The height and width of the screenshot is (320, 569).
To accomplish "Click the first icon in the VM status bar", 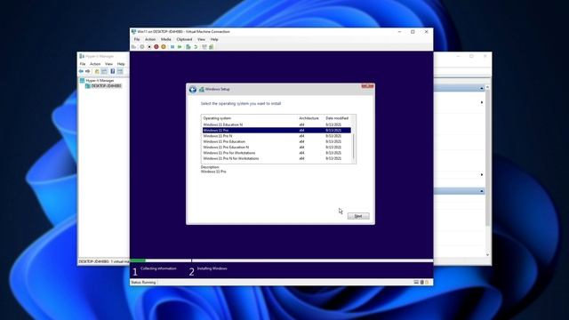I will pyautogui.click(x=416, y=283).
